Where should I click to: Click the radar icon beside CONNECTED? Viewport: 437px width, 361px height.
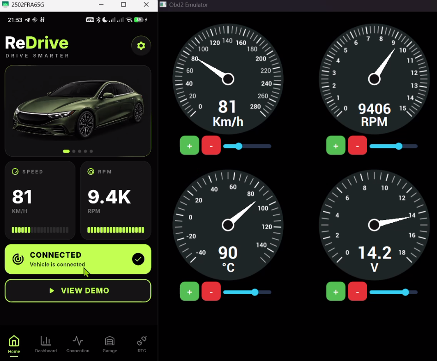(18, 259)
